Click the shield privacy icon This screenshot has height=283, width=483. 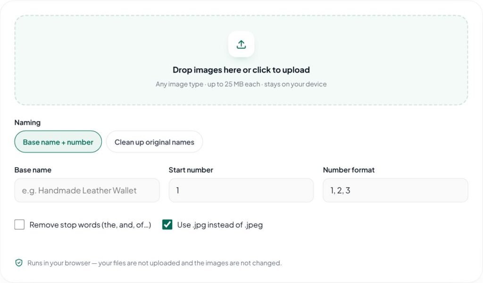[x=19, y=263]
